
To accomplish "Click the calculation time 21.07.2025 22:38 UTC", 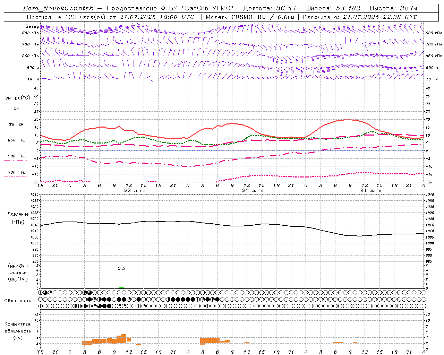I will coord(380,17).
